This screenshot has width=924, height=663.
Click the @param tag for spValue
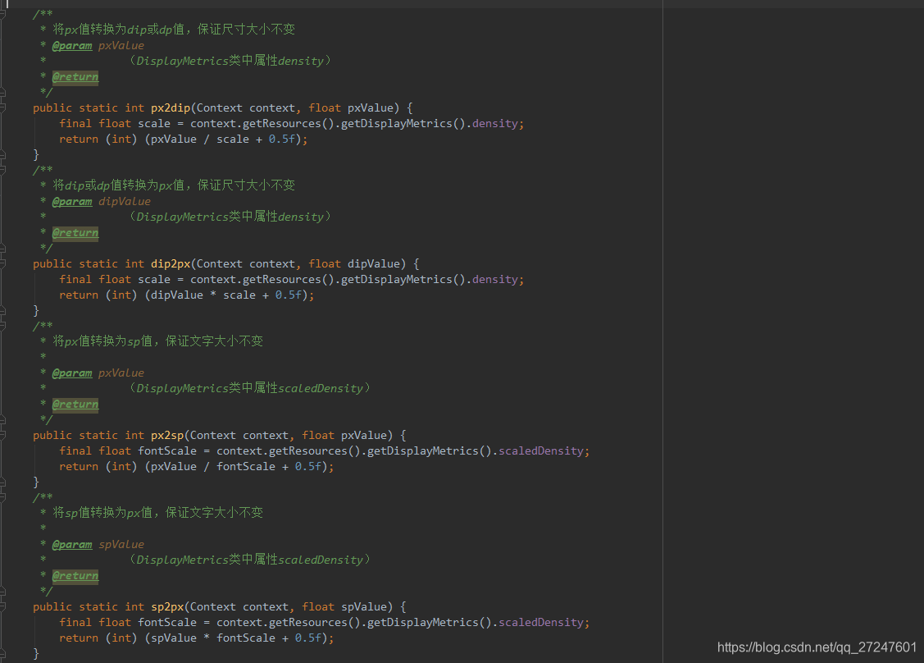coord(72,545)
